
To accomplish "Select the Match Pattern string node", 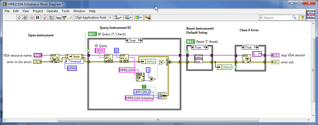I will pos(140,77).
